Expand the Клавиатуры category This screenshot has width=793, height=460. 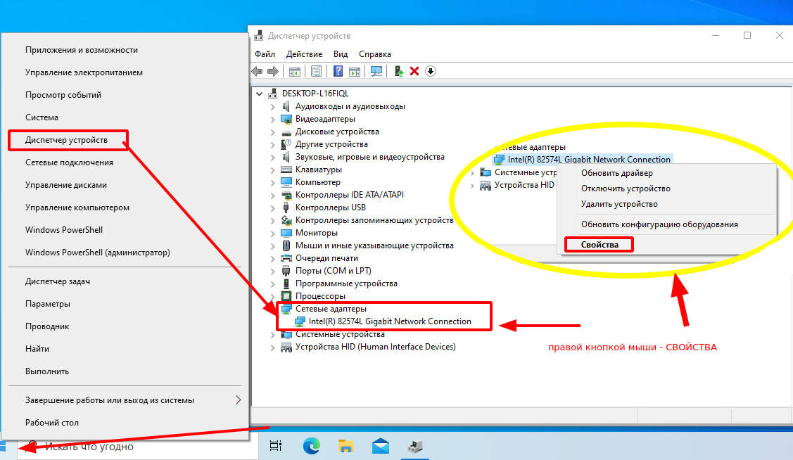pos(273,170)
